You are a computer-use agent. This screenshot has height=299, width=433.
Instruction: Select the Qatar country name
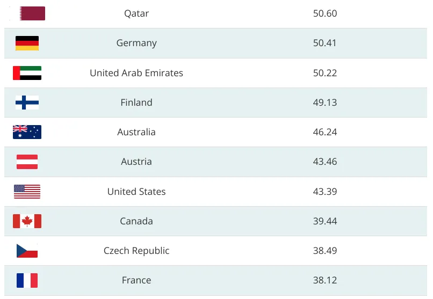136,13
